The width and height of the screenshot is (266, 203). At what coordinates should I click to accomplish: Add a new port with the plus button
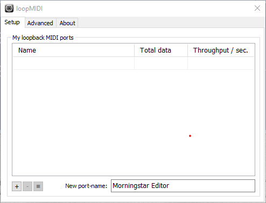pos(17,186)
